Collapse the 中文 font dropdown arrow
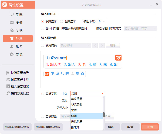 point(102,93)
